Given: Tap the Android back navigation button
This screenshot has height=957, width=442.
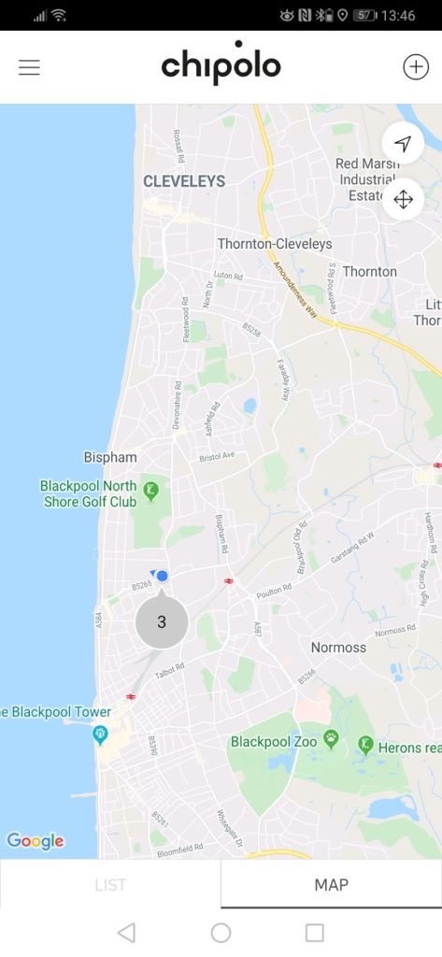Looking at the screenshot, I should coord(126,933).
